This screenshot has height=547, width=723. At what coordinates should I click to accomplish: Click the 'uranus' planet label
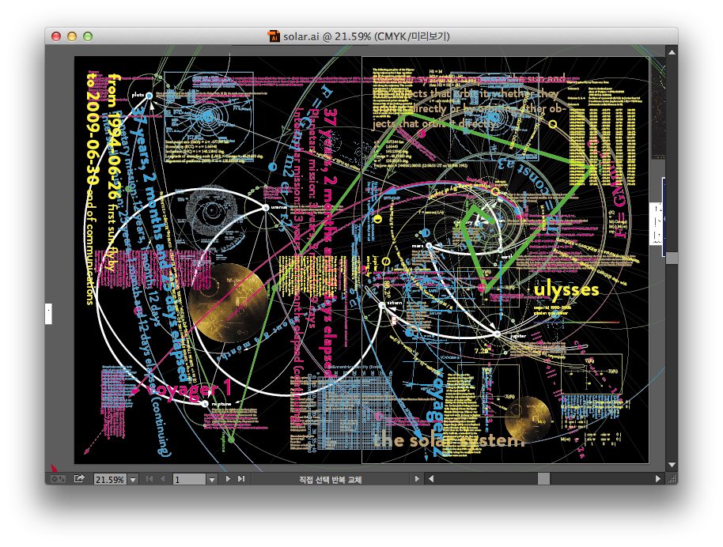pos(278,207)
